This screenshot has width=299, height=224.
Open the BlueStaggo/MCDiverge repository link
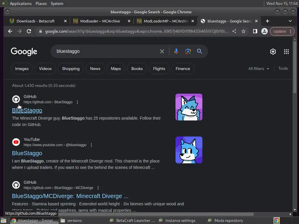click(x=70, y=196)
